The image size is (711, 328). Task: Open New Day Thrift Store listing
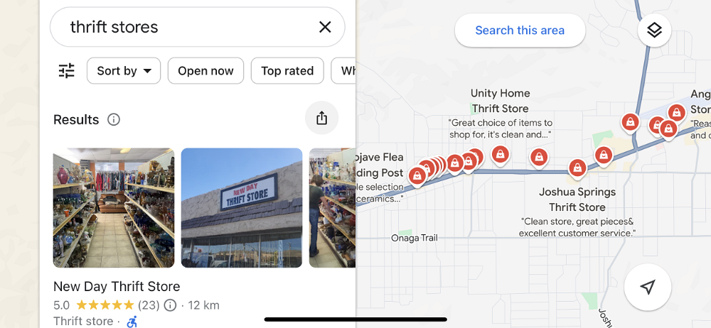pos(117,286)
